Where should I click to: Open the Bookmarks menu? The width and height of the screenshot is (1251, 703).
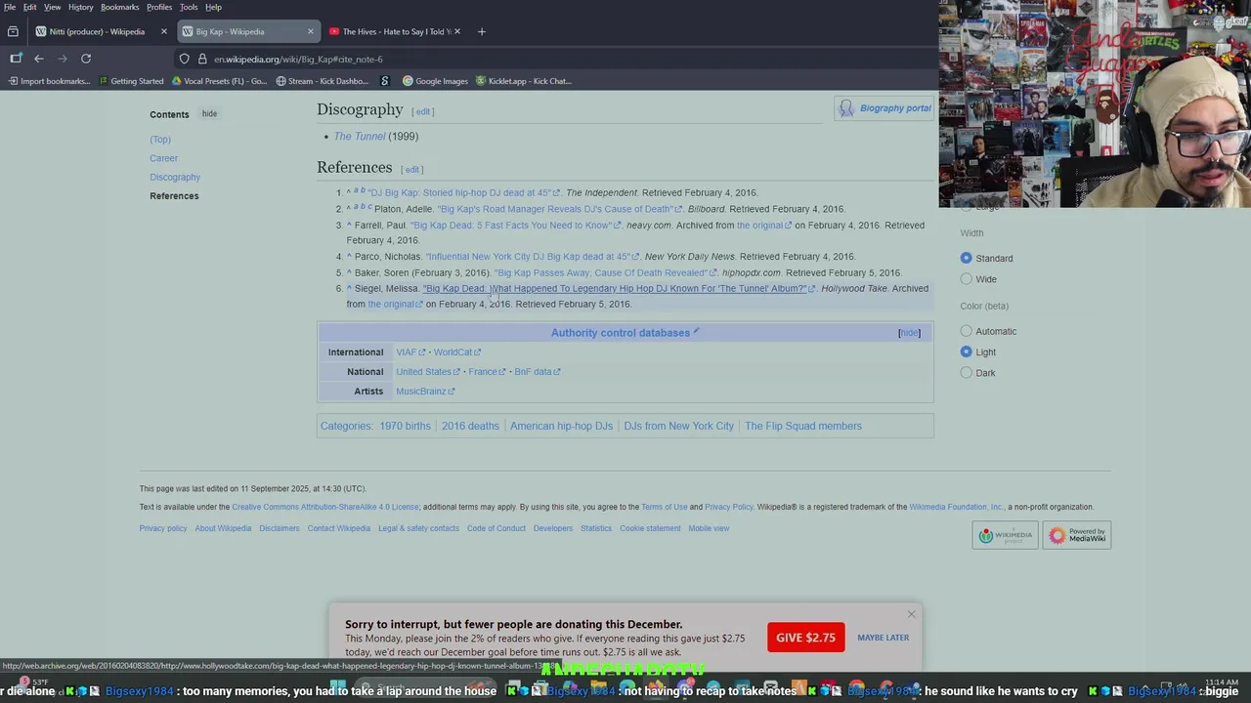[120, 7]
